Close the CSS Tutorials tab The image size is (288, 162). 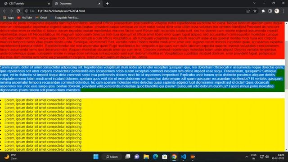(49, 4)
